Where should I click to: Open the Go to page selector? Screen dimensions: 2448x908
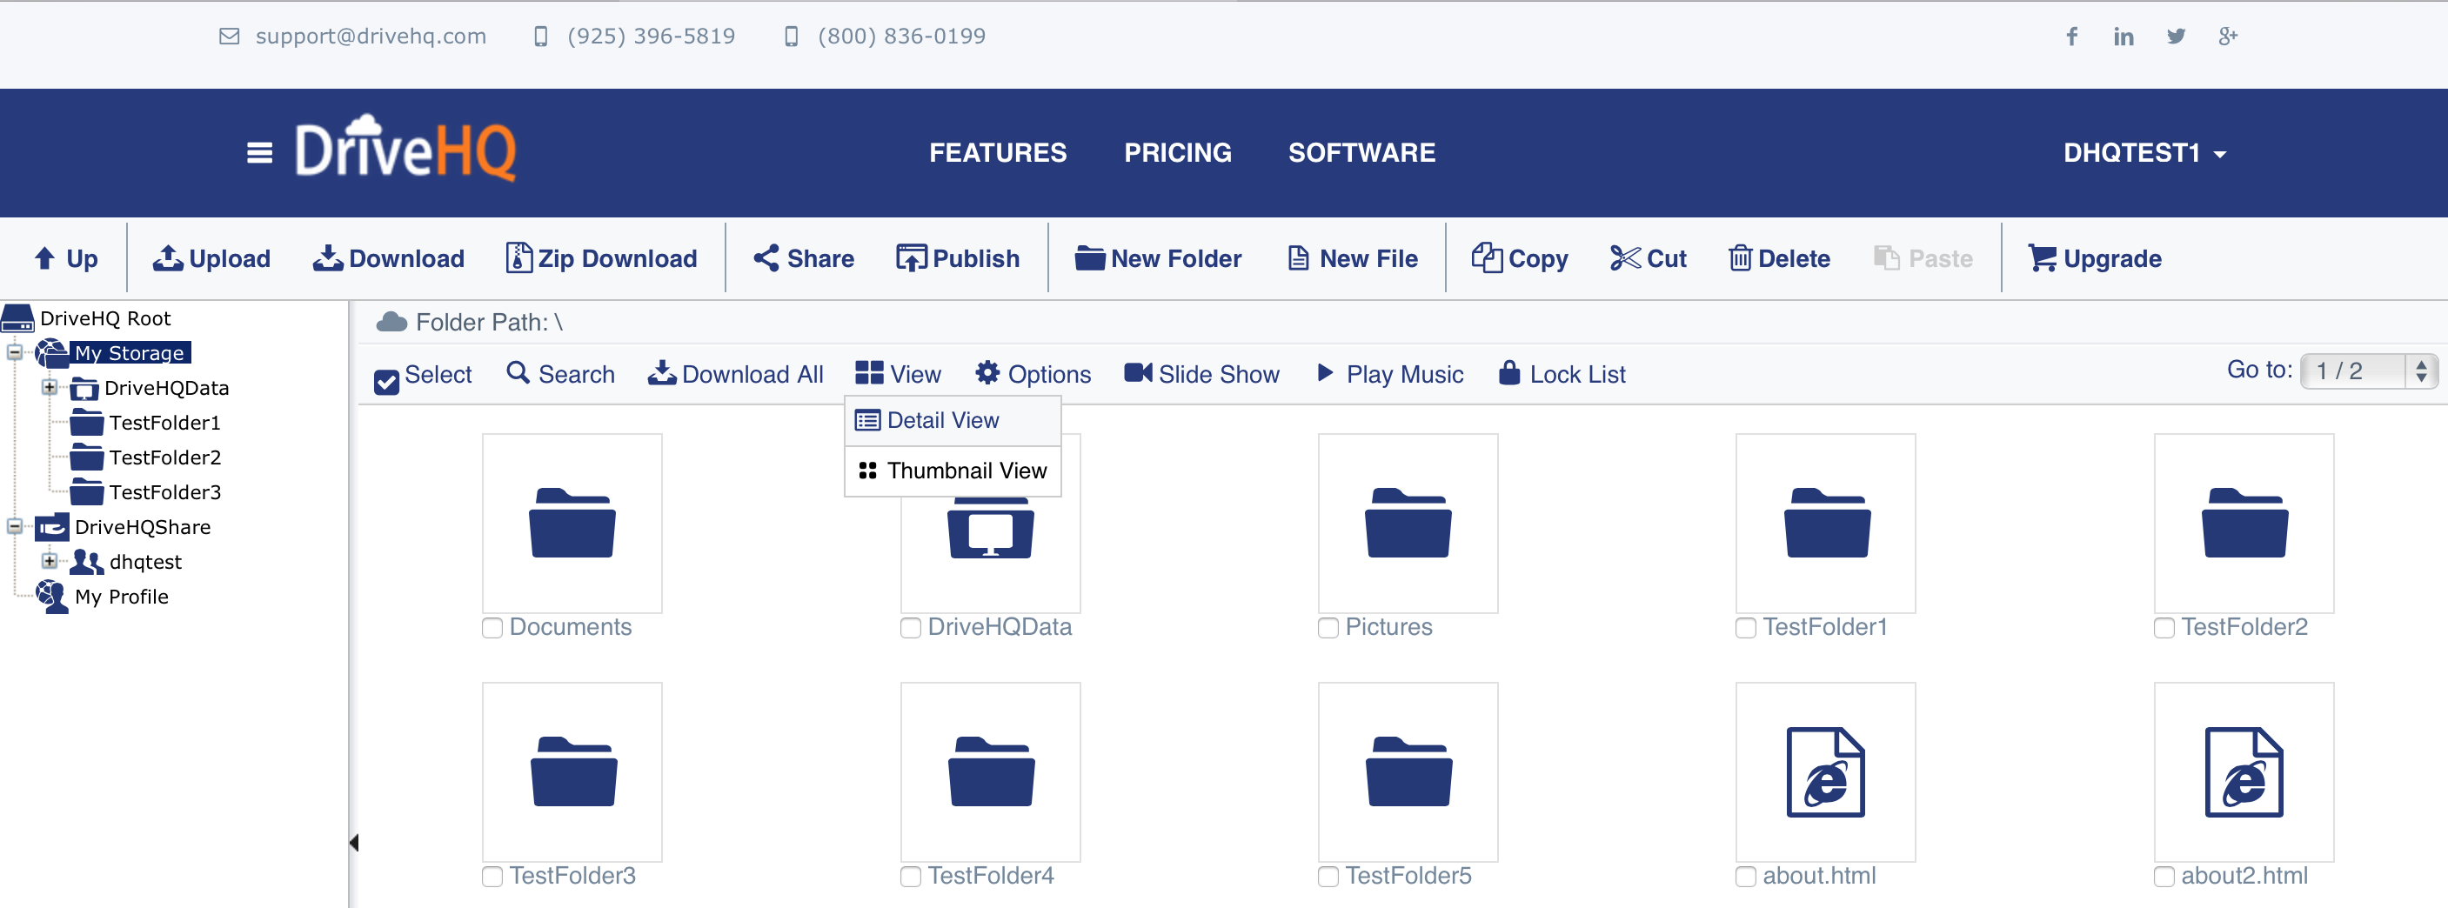(x=2366, y=371)
